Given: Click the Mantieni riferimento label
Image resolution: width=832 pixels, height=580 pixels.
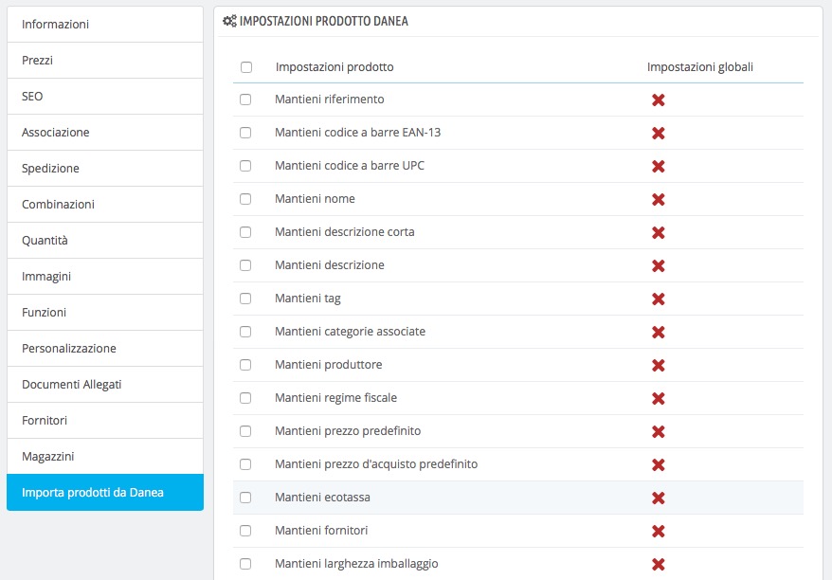Looking at the screenshot, I should click(x=330, y=100).
